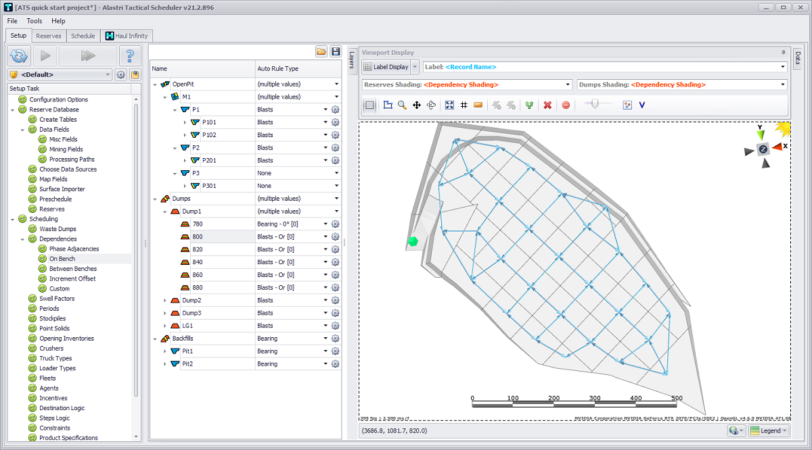
Task: Click the zoom to extents icon
Action: [x=449, y=105]
